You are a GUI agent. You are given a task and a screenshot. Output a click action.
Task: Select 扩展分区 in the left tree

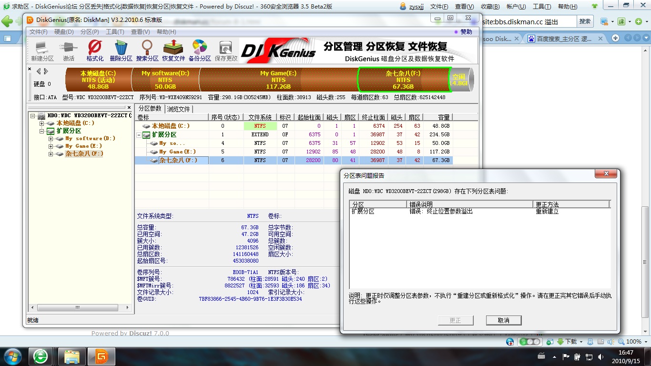point(69,131)
